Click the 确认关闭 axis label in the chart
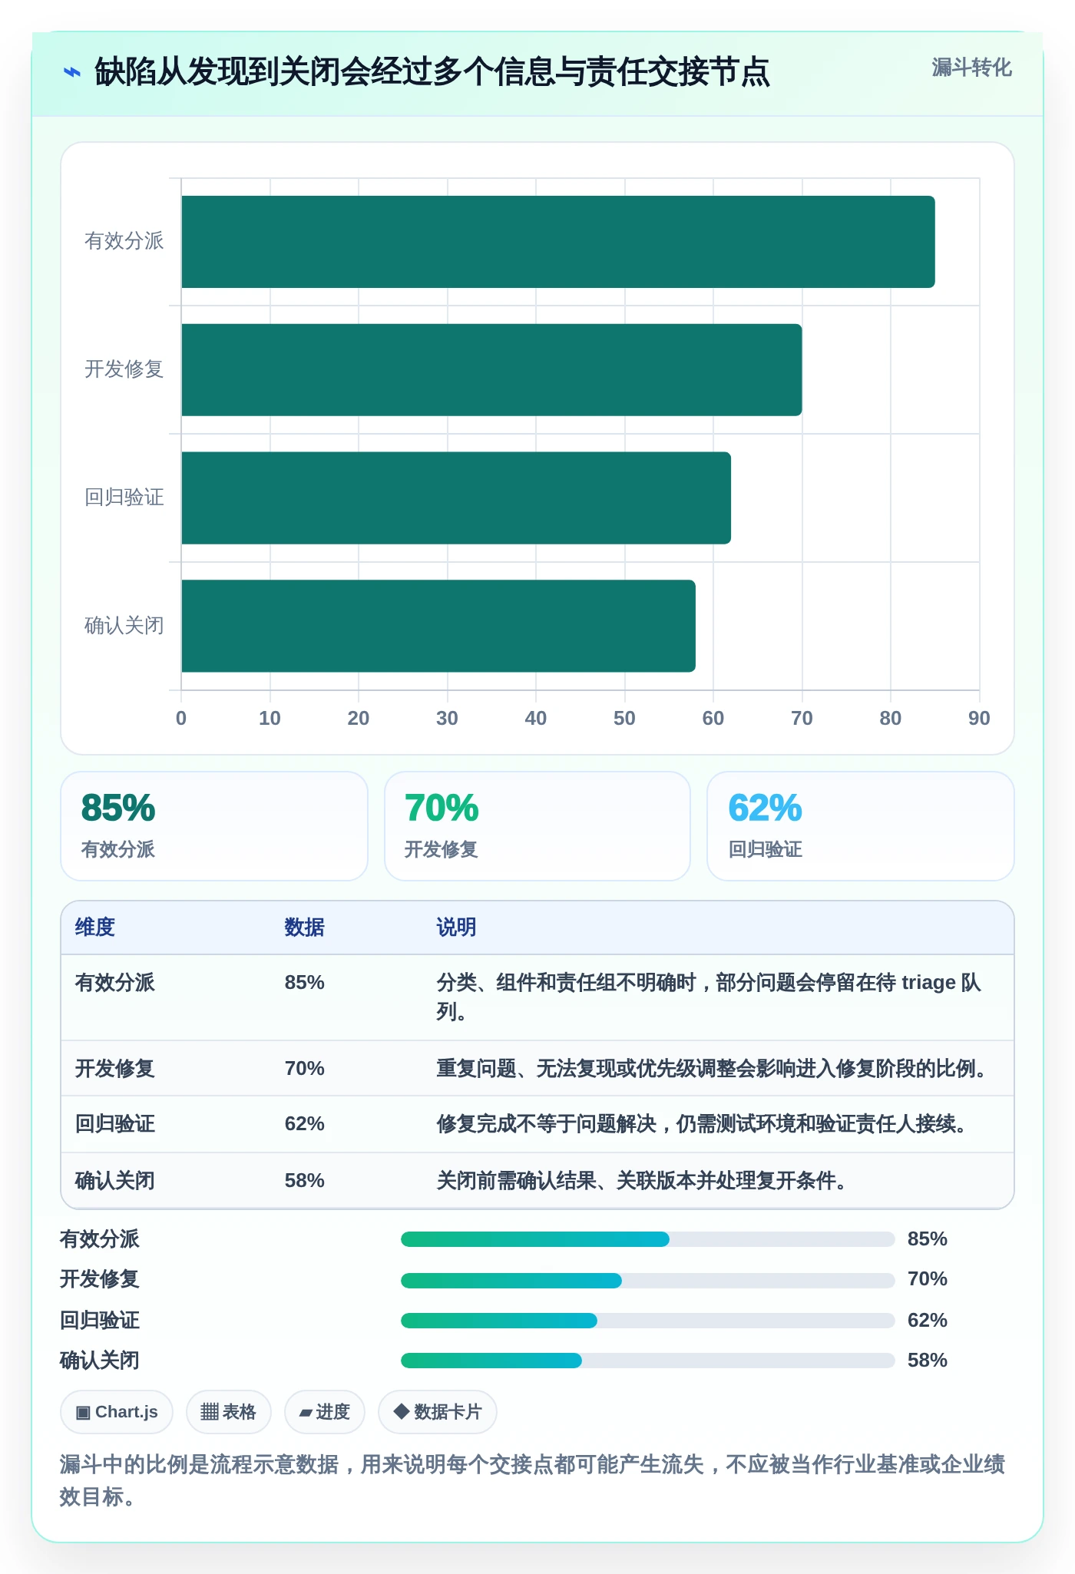Image resolution: width=1075 pixels, height=1574 pixels. click(x=124, y=625)
